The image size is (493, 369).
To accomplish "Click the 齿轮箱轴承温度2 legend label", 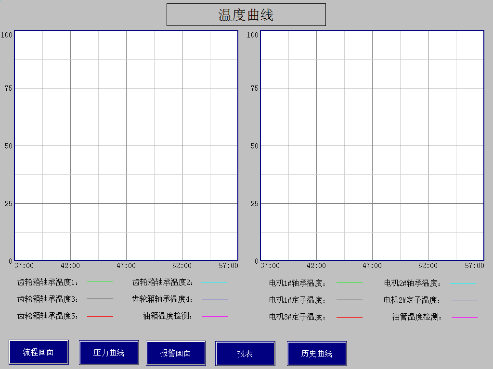I will (x=163, y=283).
